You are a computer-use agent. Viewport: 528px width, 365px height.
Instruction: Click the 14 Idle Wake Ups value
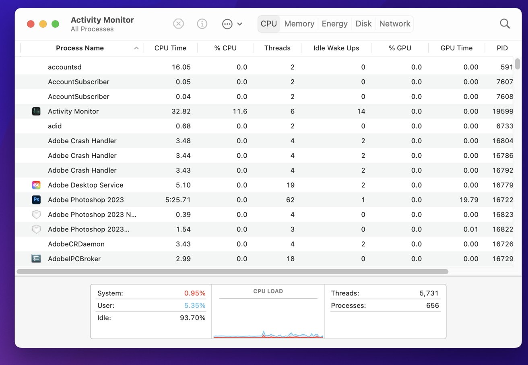361,111
